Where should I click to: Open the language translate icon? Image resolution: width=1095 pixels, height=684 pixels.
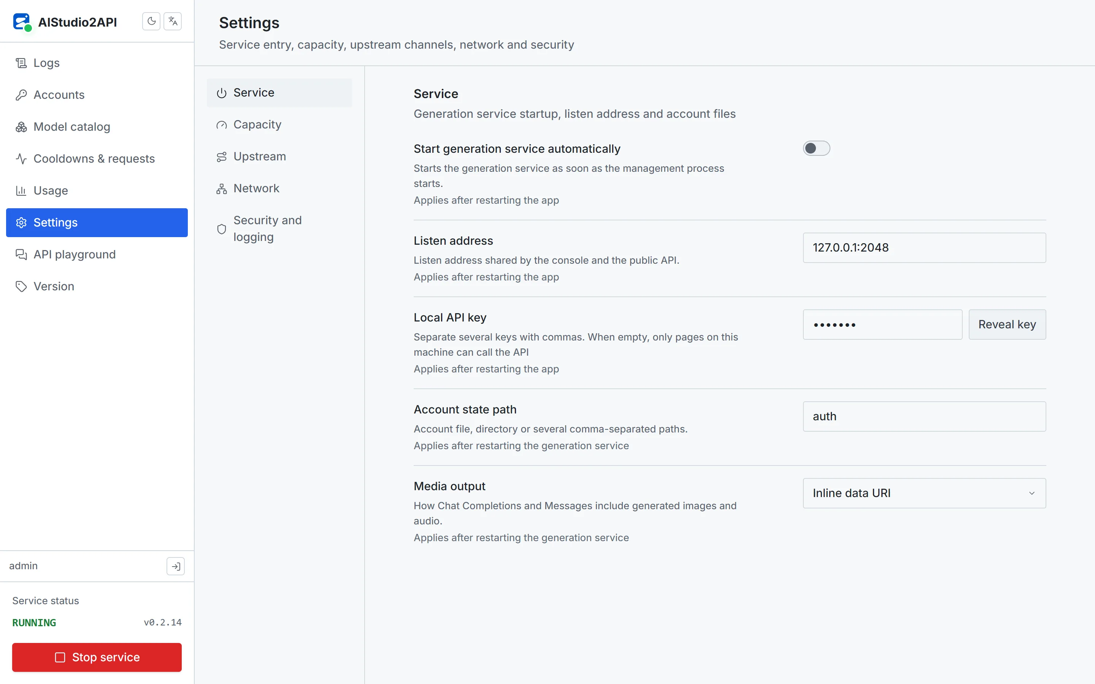[x=172, y=21]
